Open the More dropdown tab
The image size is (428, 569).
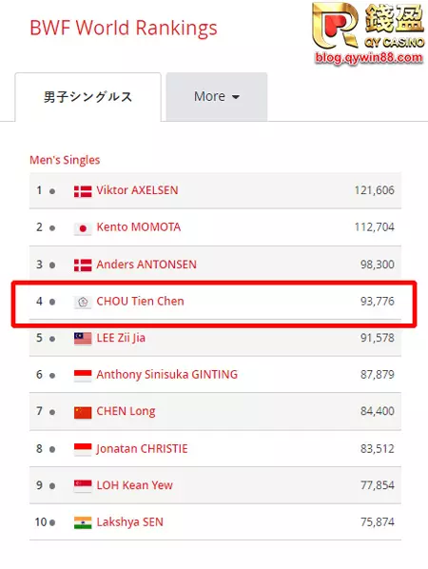point(217,96)
